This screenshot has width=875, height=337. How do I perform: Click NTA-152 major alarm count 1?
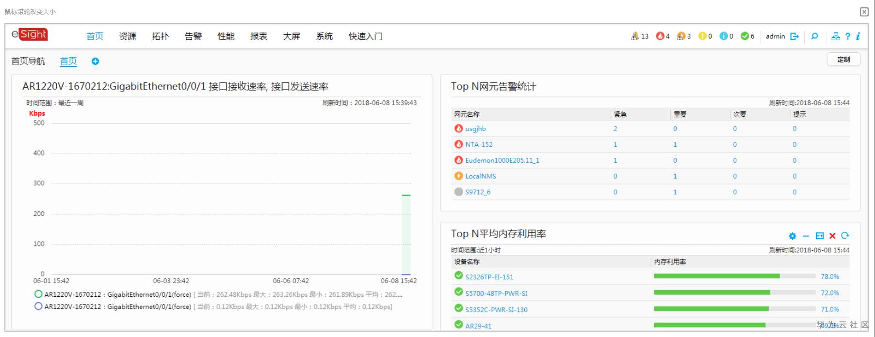pos(675,144)
